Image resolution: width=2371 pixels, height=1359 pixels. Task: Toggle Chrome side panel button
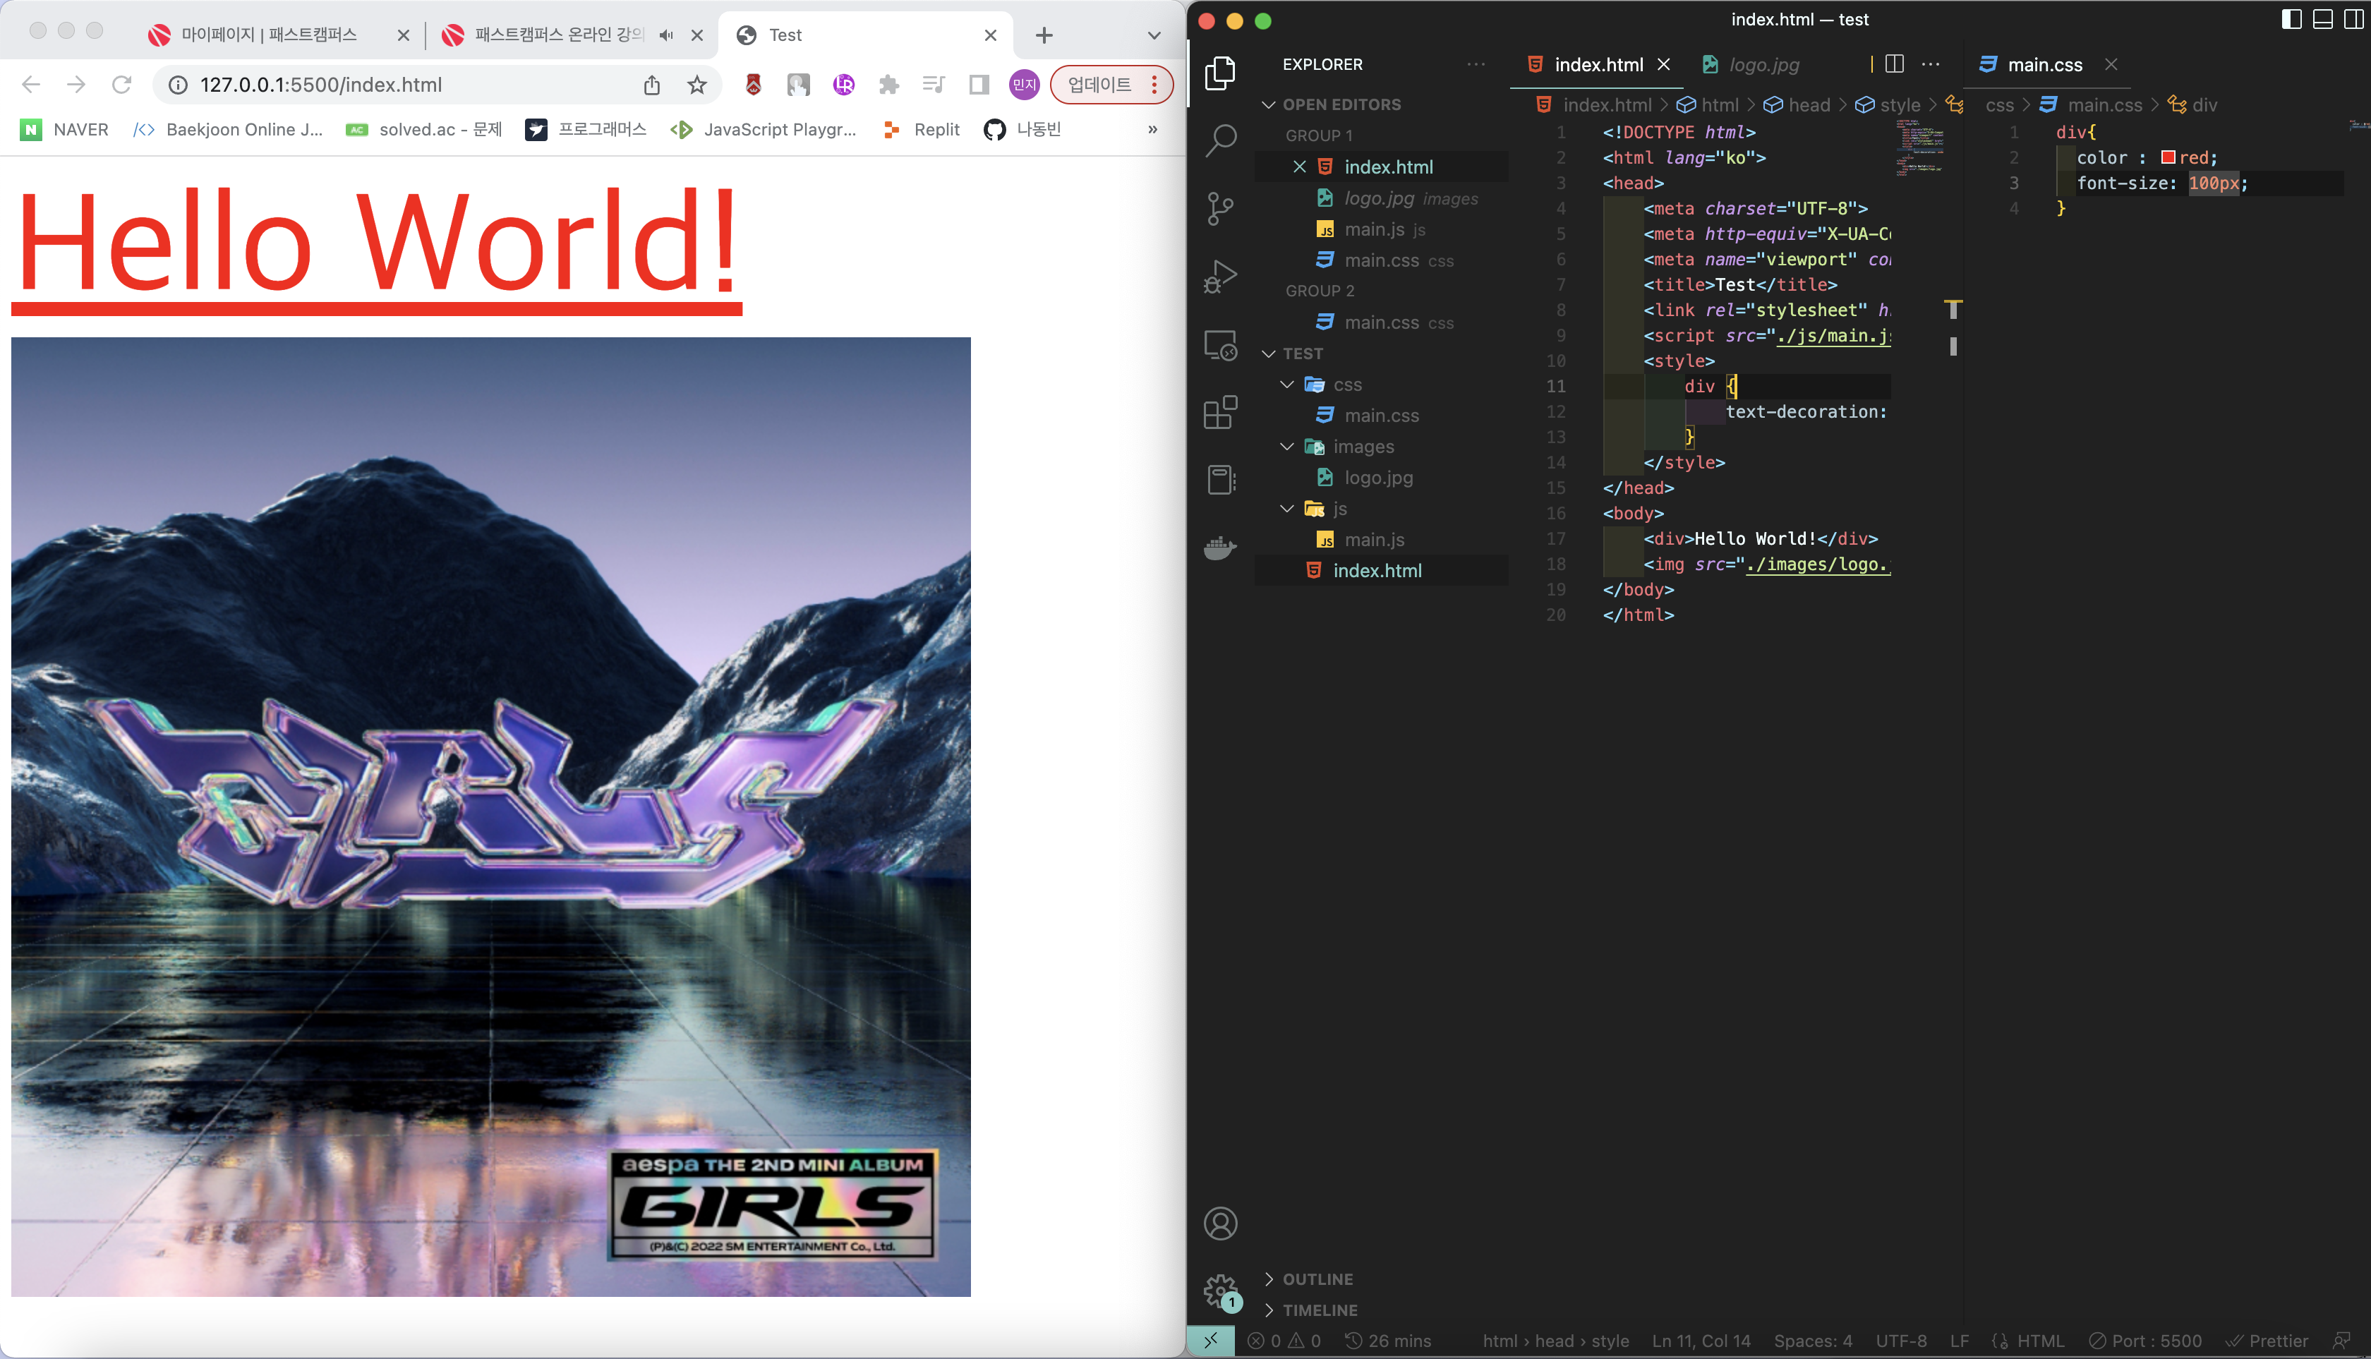(978, 85)
